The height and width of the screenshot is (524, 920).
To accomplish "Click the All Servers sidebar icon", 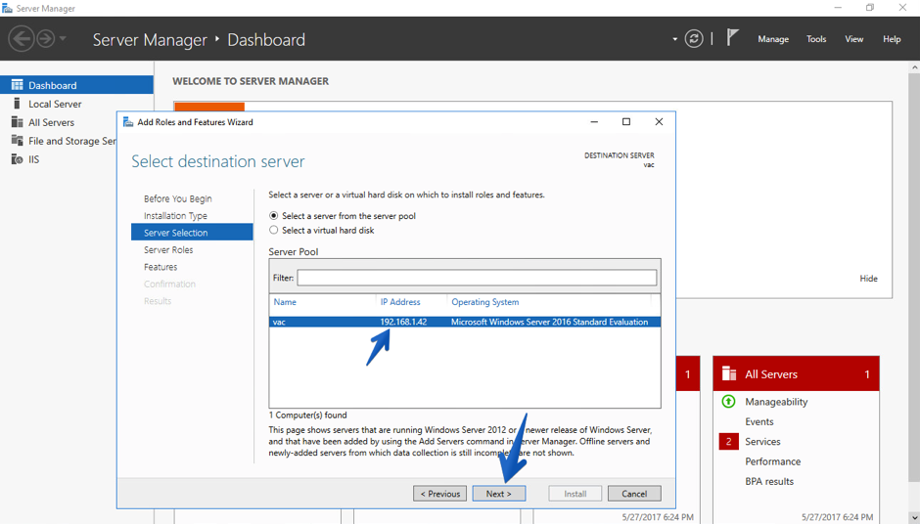I will tap(17, 122).
